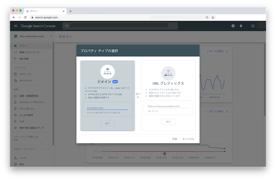Open upper レポートを開く link
Image resolution: width=276 pixels, height=180 pixels.
point(218,51)
